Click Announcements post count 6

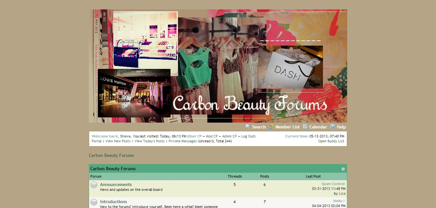pos(265,185)
